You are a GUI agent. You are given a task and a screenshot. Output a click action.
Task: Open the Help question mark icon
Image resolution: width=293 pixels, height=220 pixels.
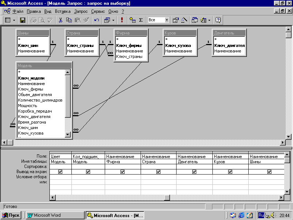pos(218,20)
